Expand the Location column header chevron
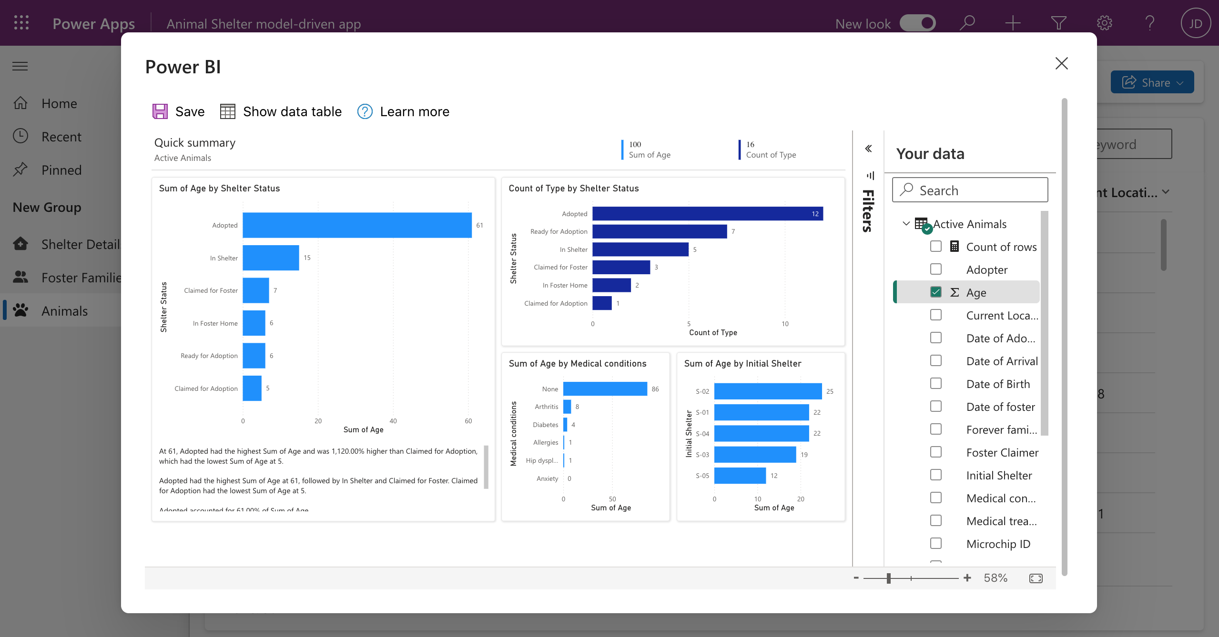The width and height of the screenshot is (1219, 637). 1166,192
